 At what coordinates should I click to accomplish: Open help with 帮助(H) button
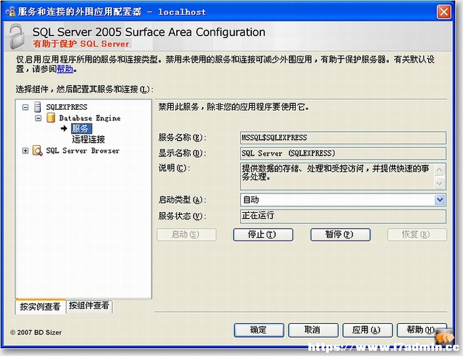421,330
